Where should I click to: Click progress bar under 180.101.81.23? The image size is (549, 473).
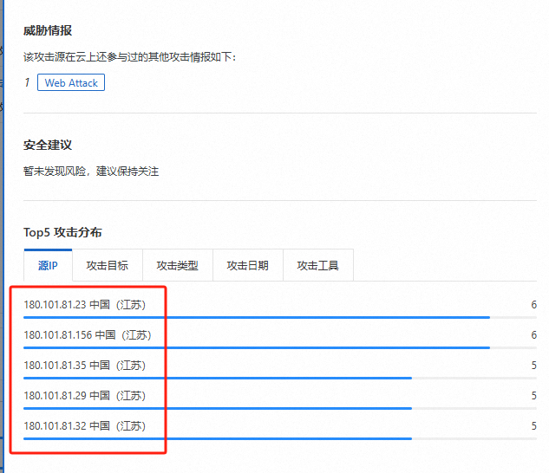[280, 318]
